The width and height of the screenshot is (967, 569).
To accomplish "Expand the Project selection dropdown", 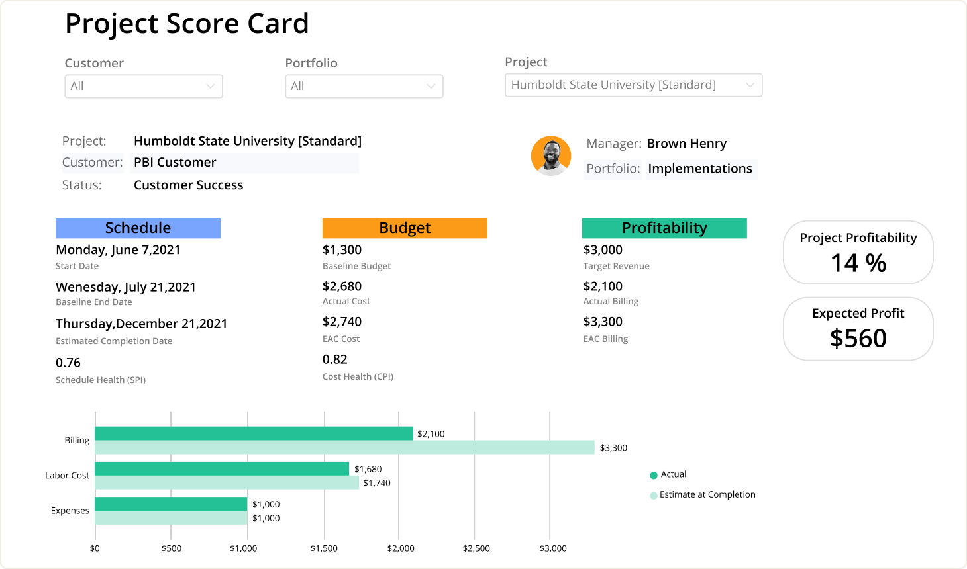I will tap(633, 85).
